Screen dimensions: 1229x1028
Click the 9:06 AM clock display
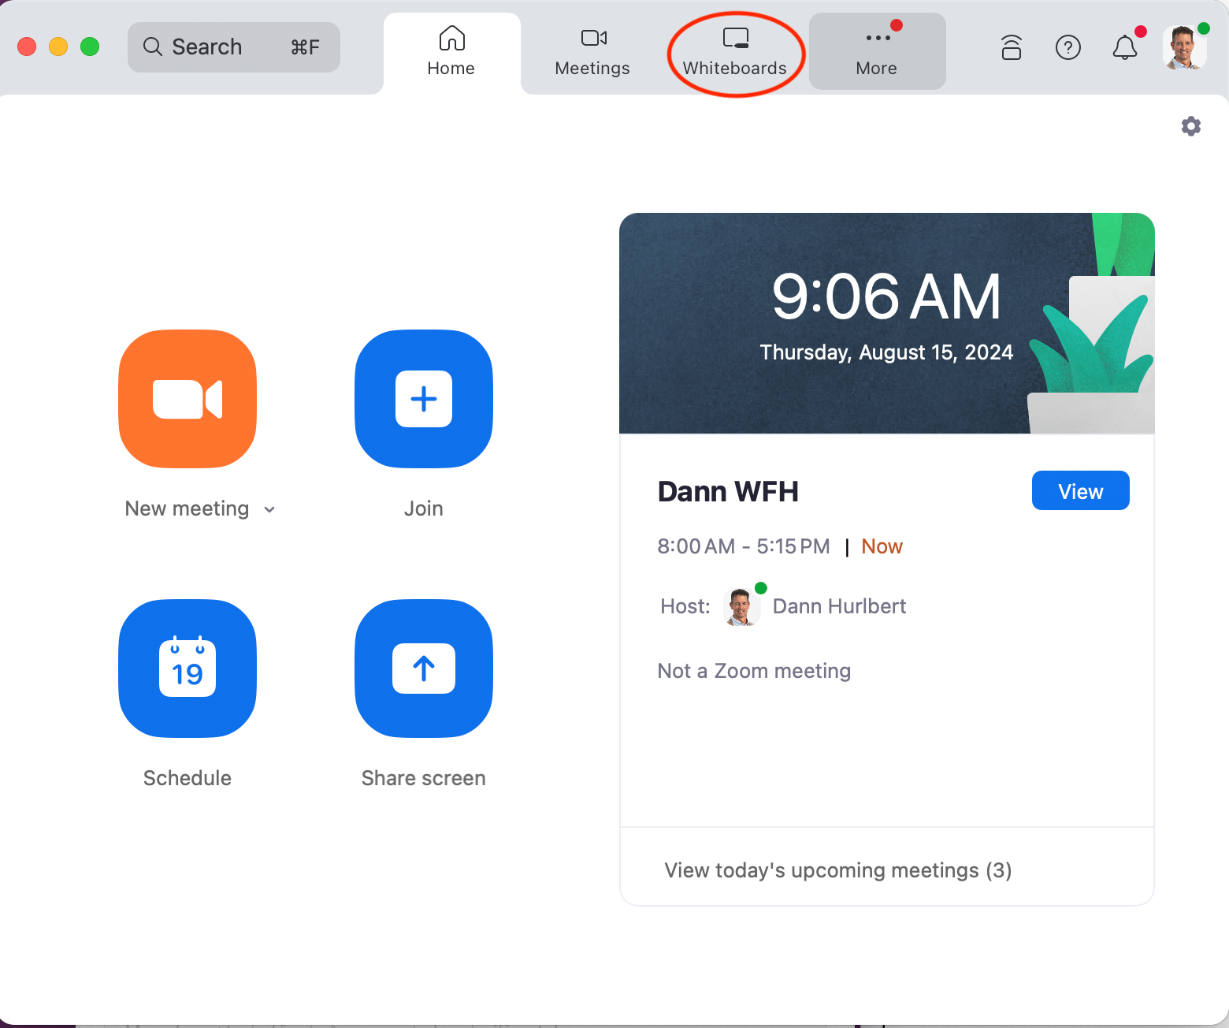tap(886, 296)
